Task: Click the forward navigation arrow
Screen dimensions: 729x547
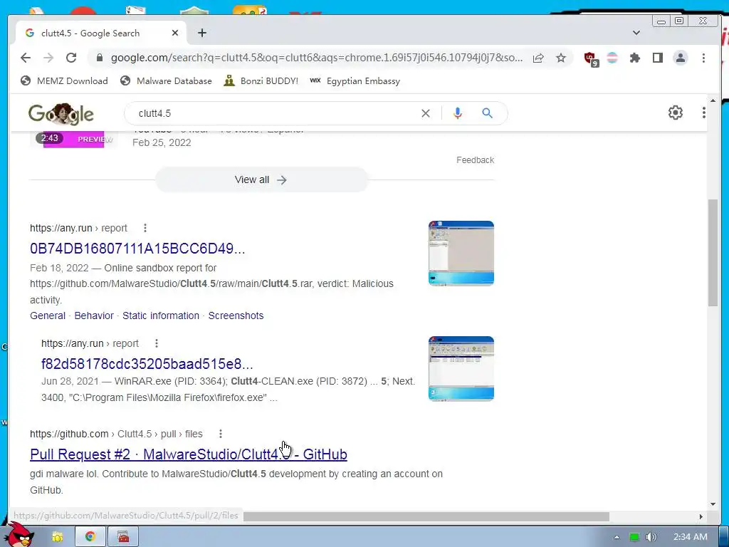Action: (x=48, y=58)
